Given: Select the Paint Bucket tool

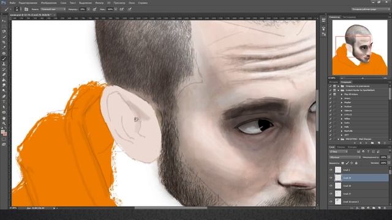Looking at the screenshot, I should [4, 80].
